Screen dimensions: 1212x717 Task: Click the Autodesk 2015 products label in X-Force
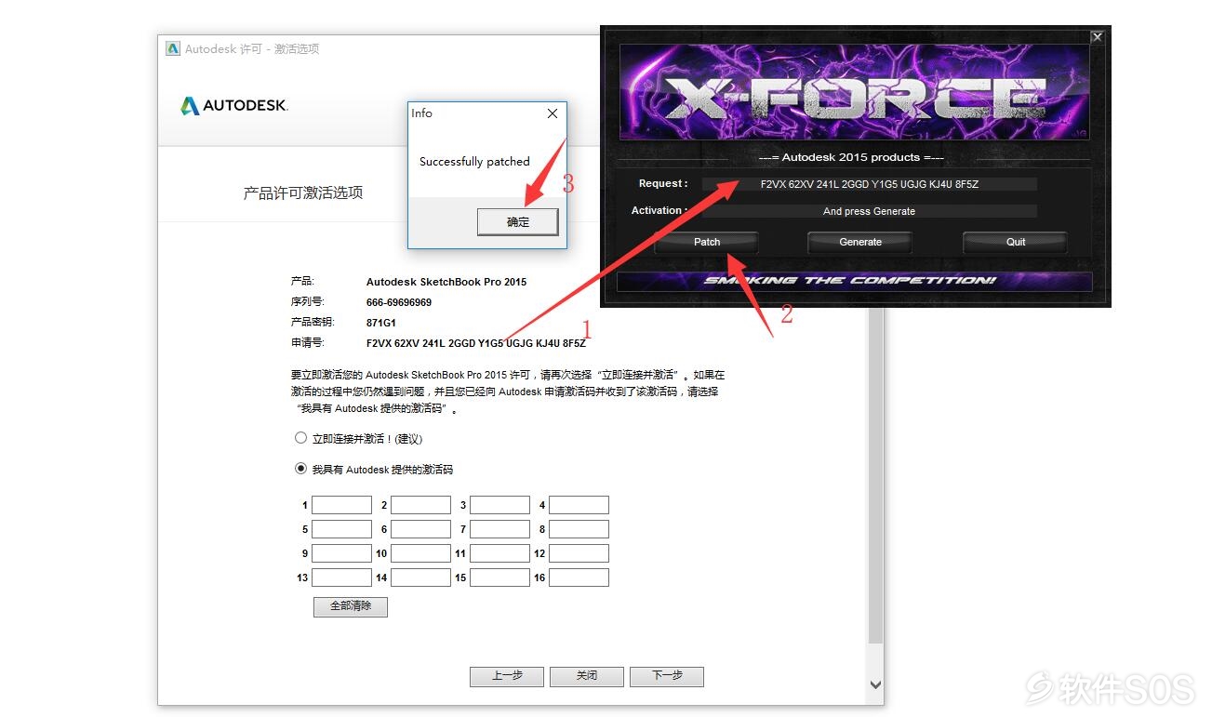(x=851, y=157)
